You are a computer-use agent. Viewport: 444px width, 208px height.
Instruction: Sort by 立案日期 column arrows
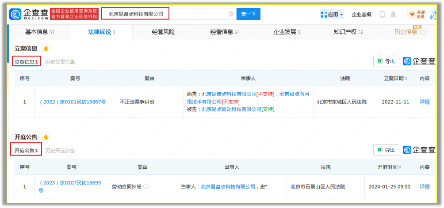[406, 79]
